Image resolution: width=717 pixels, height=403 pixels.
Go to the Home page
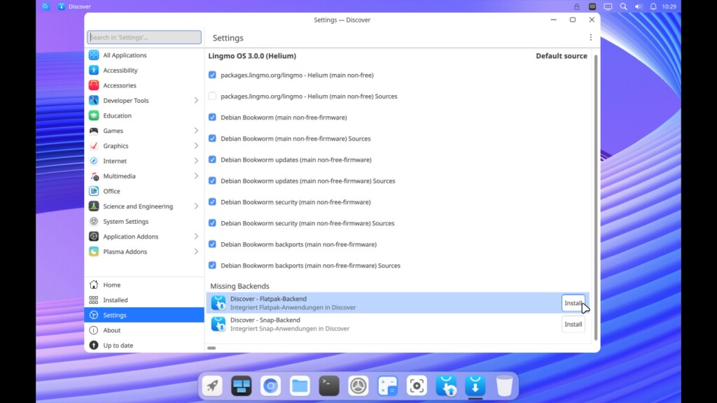click(x=144, y=285)
